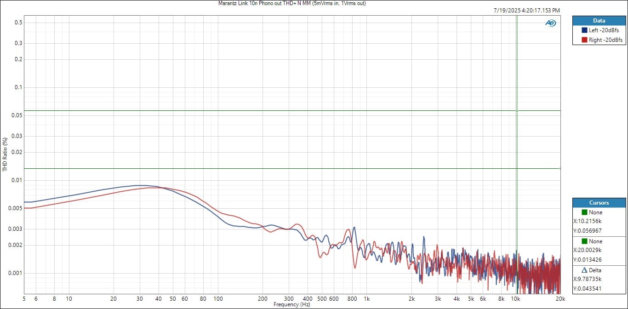This screenshot has height=309, width=628.
Task: Toggle the Right -20dBfs trace label
Action: 605,40
